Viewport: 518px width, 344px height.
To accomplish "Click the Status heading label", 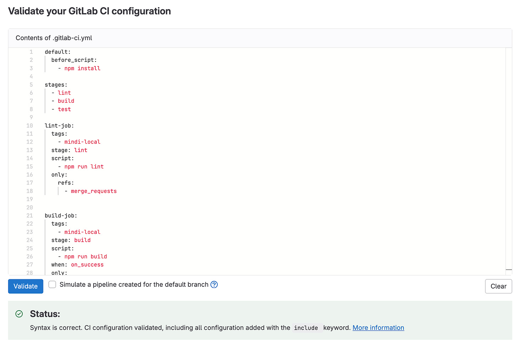I will (x=45, y=314).
